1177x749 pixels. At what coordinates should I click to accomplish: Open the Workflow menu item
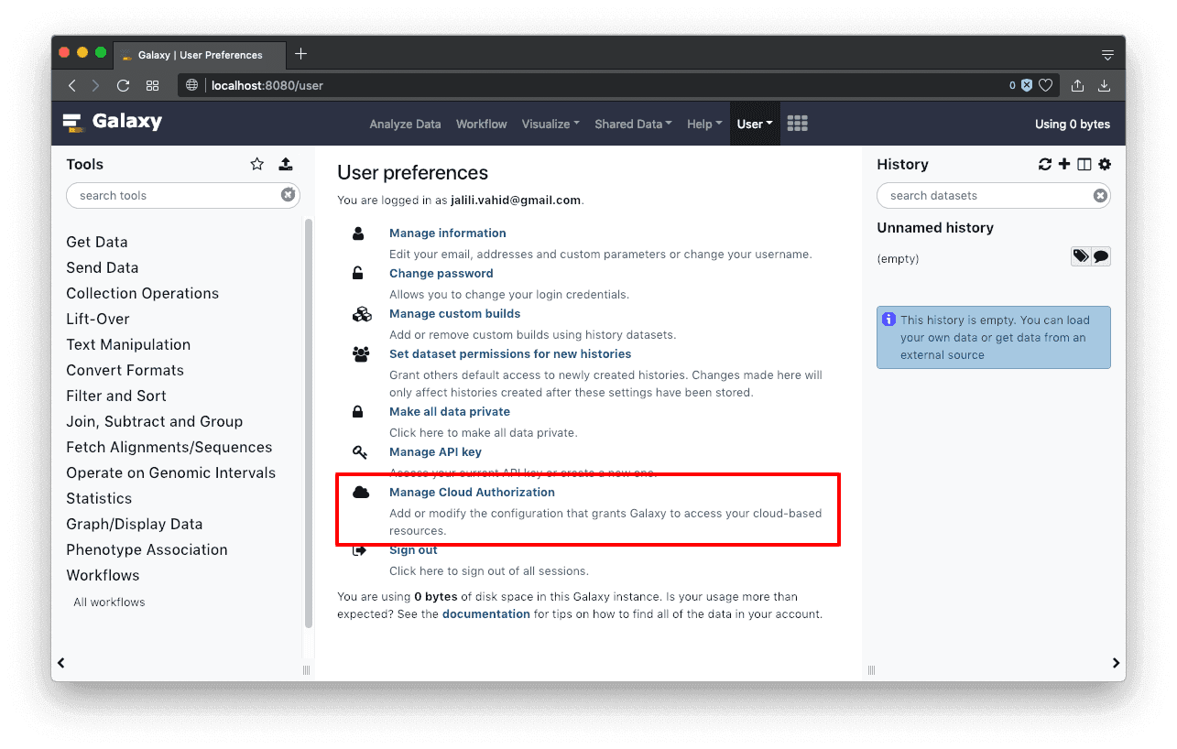481,124
